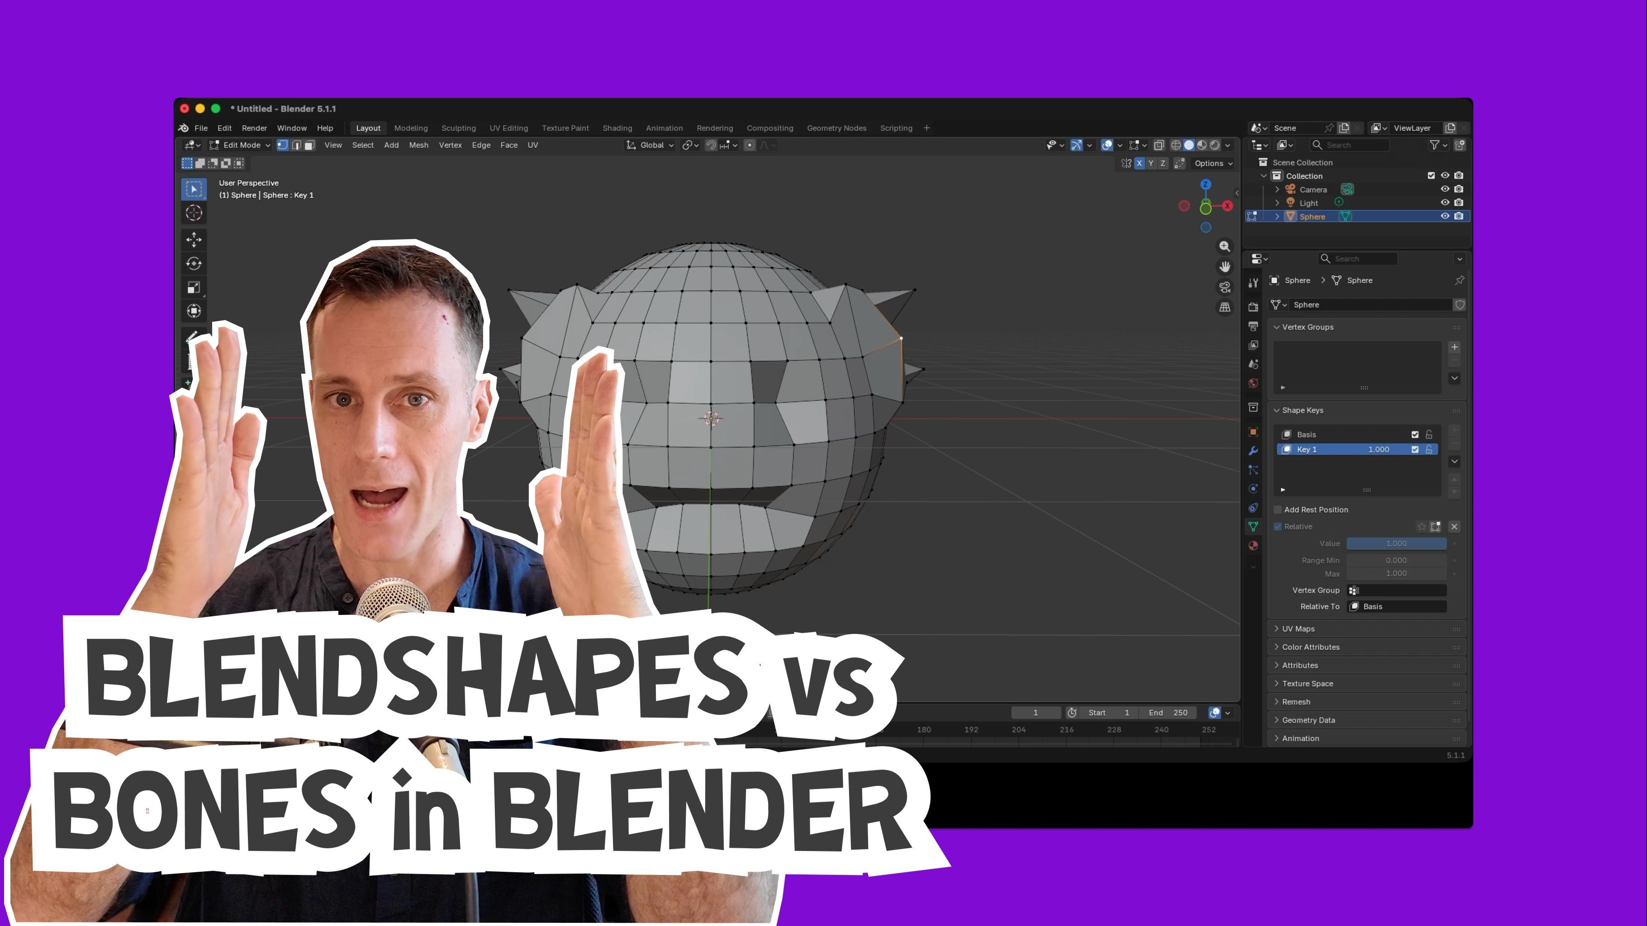The image size is (1647, 926).
Task: Click the mesh name field Sphere
Action: 1371,305
